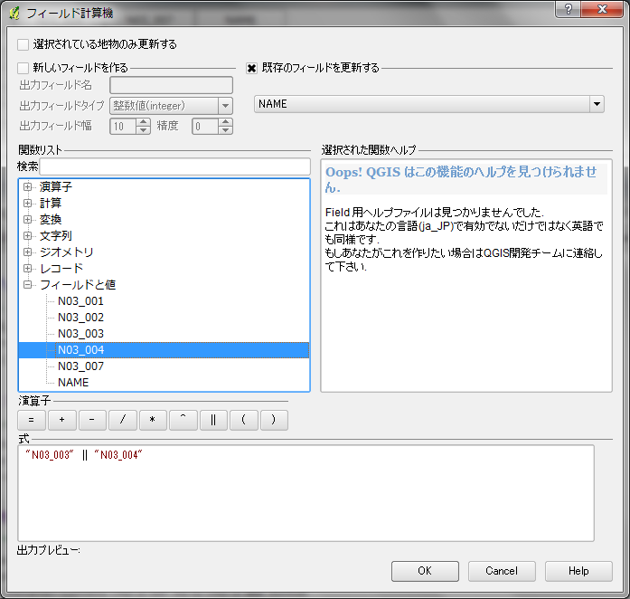Screen dimensions: 630x599
Task: Collapse the フィールドと値 tree node
Action: click(x=28, y=285)
